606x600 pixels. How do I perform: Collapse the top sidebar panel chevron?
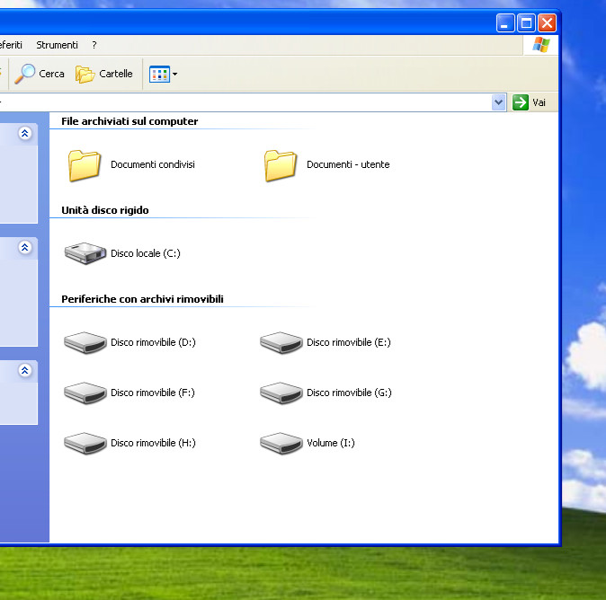click(25, 134)
